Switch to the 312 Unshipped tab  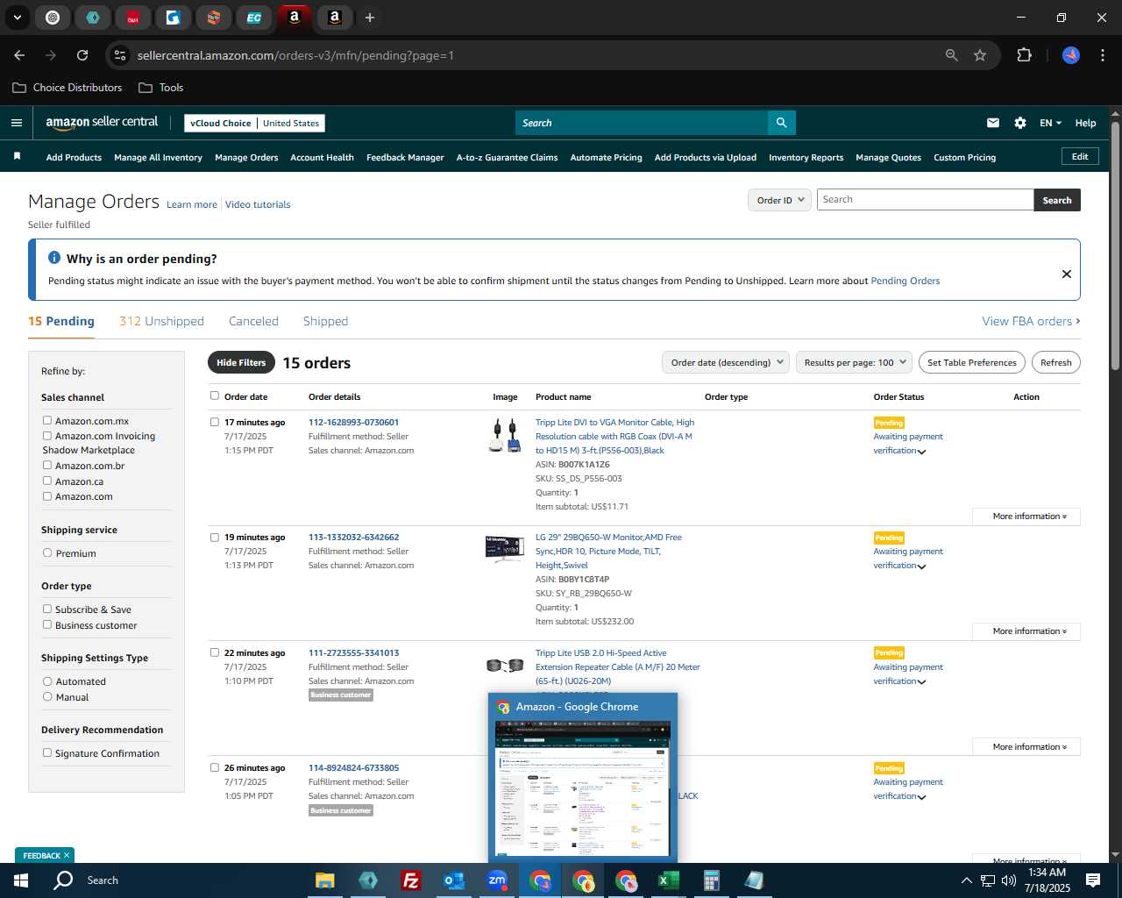161,321
